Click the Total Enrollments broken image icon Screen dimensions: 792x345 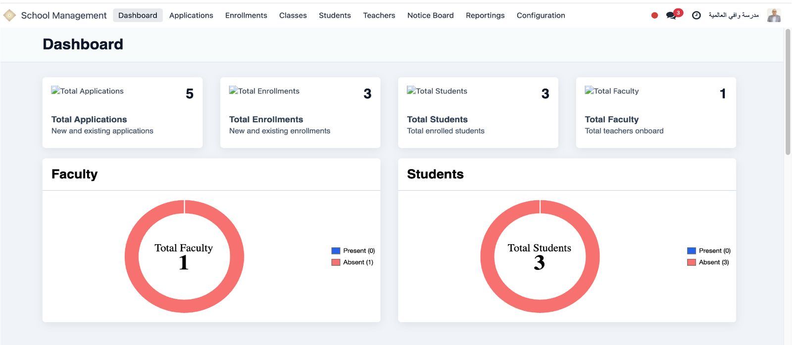233,90
